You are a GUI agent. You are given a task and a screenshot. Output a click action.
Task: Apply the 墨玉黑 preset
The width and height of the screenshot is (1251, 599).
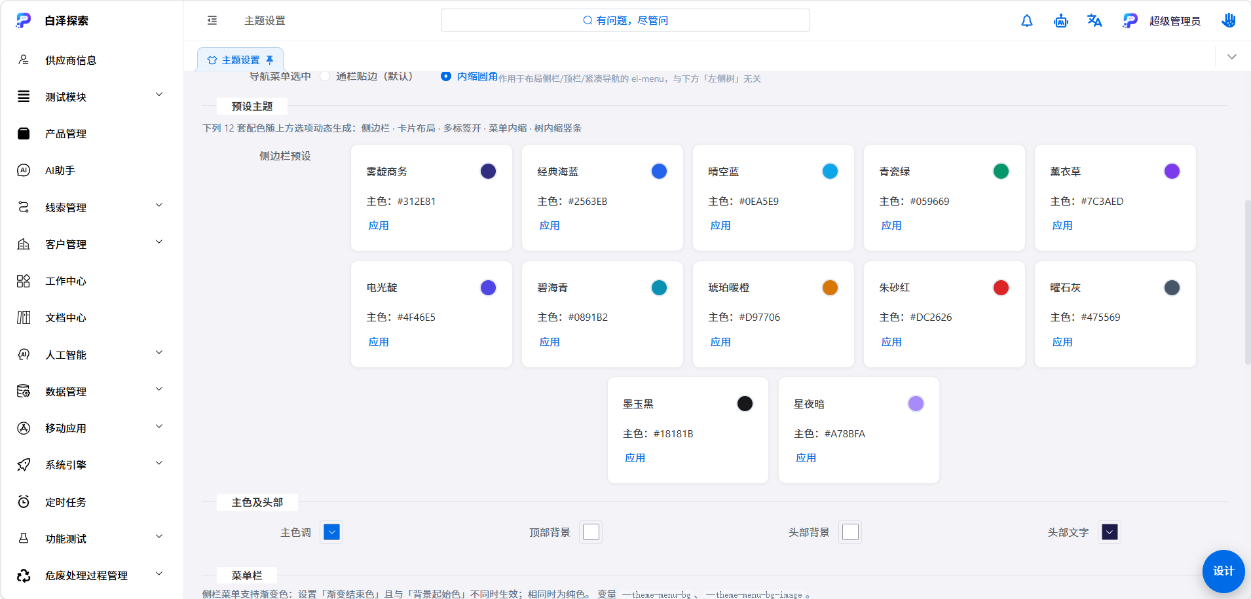(x=635, y=458)
